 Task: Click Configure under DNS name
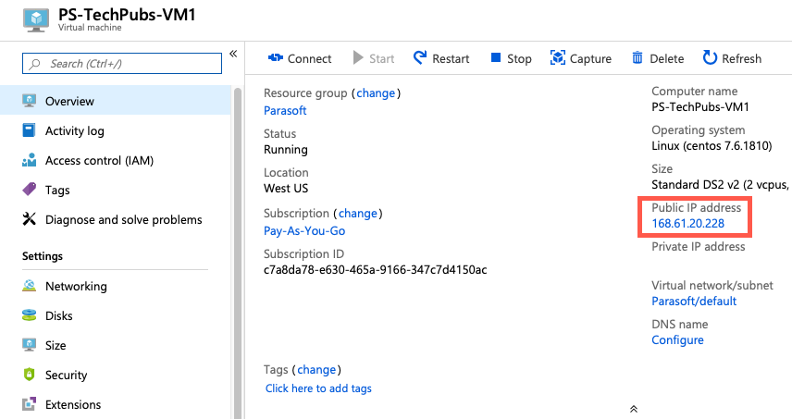click(677, 340)
